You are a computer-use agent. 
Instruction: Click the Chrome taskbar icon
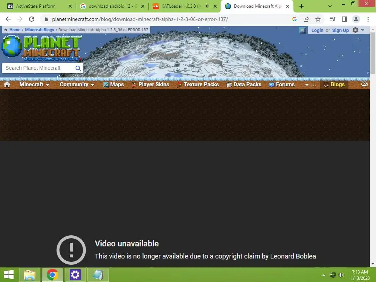(53, 275)
